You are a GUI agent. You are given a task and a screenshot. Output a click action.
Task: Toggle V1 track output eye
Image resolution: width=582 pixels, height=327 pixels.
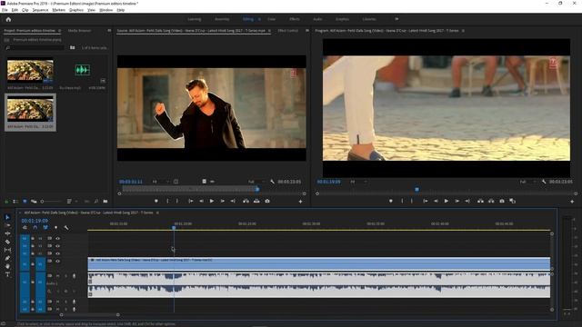pyautogui.click(x=57, y=261)
